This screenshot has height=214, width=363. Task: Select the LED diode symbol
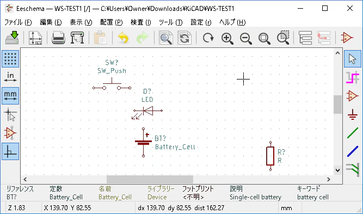point(147,113)
